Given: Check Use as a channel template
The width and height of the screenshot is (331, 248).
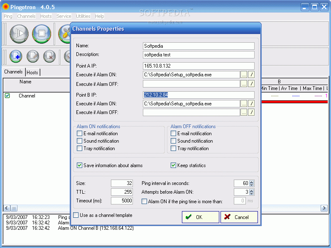Looking at the screenshot, I should pos(76,215).
